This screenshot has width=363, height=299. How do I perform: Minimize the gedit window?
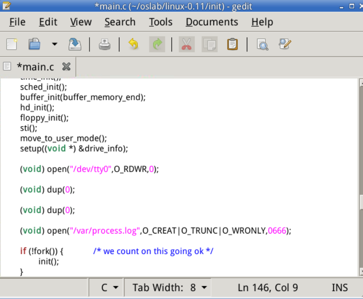(341, 7)
